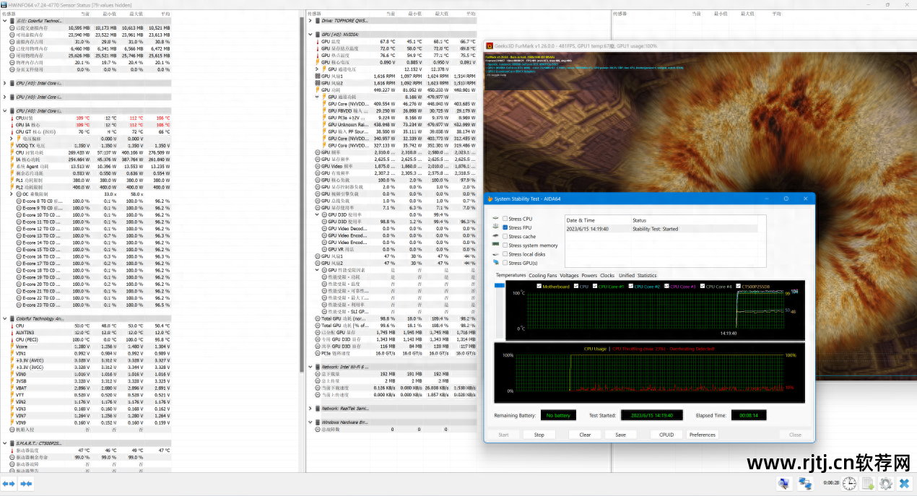Viewport: 917px width, 496px height.
Task: Click the expand columns left-right arrows icon
Action: [x=9, y=483]
